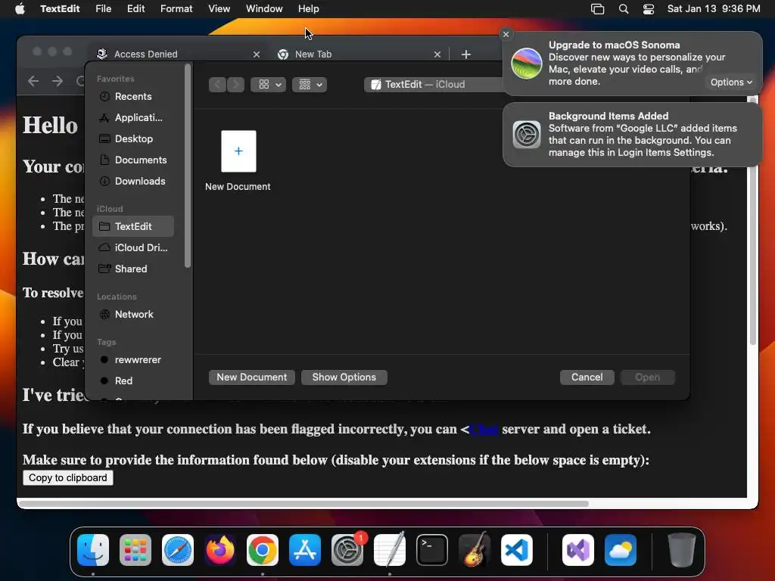Image resolution: width=775 pixels, height=581 pixels.
Task: Open System Settings in the dock
Action: [347, 550]
